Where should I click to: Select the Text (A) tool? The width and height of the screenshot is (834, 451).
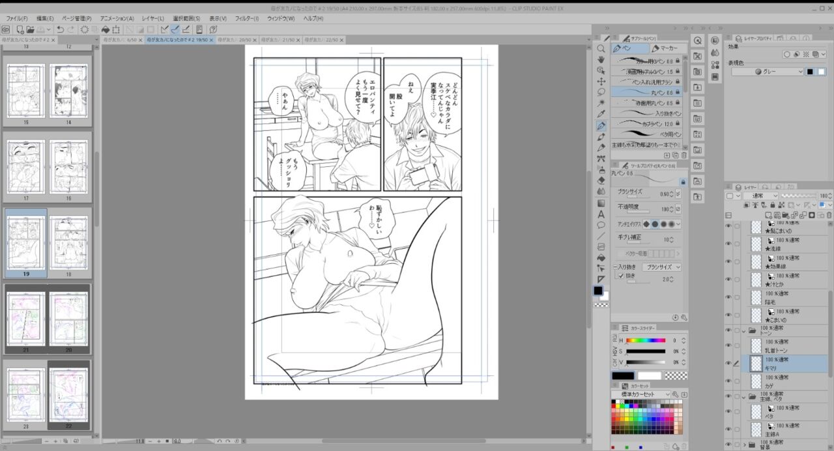pyautogui.click(x=601, y=214)
